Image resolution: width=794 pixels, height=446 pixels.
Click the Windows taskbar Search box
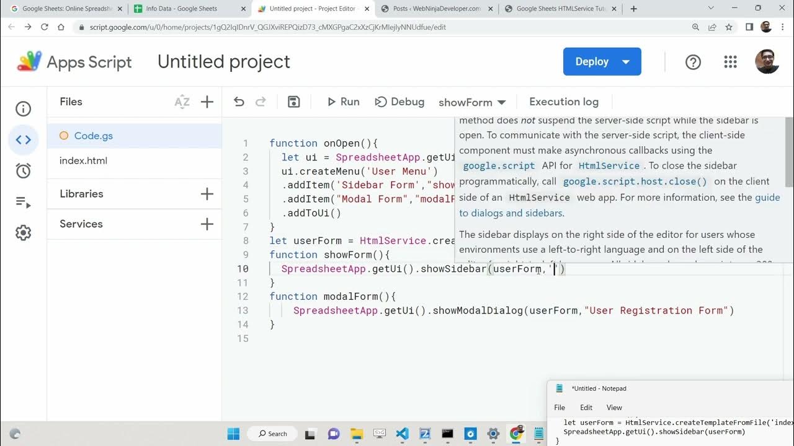[273, 434]
